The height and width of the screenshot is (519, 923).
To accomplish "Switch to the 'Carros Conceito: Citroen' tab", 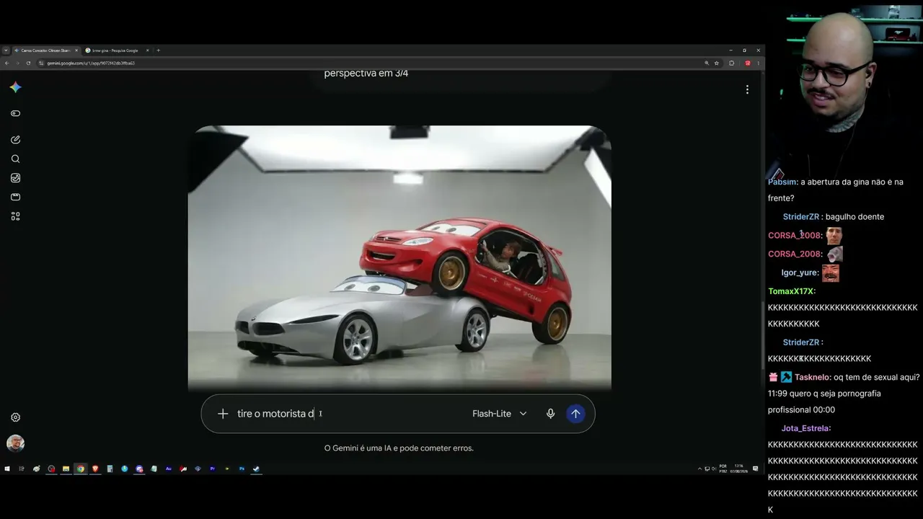I will click(x=45, y=50).
